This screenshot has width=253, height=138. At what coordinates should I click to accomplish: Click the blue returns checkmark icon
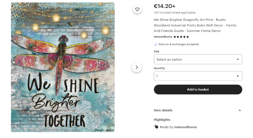tap(156, 44)
